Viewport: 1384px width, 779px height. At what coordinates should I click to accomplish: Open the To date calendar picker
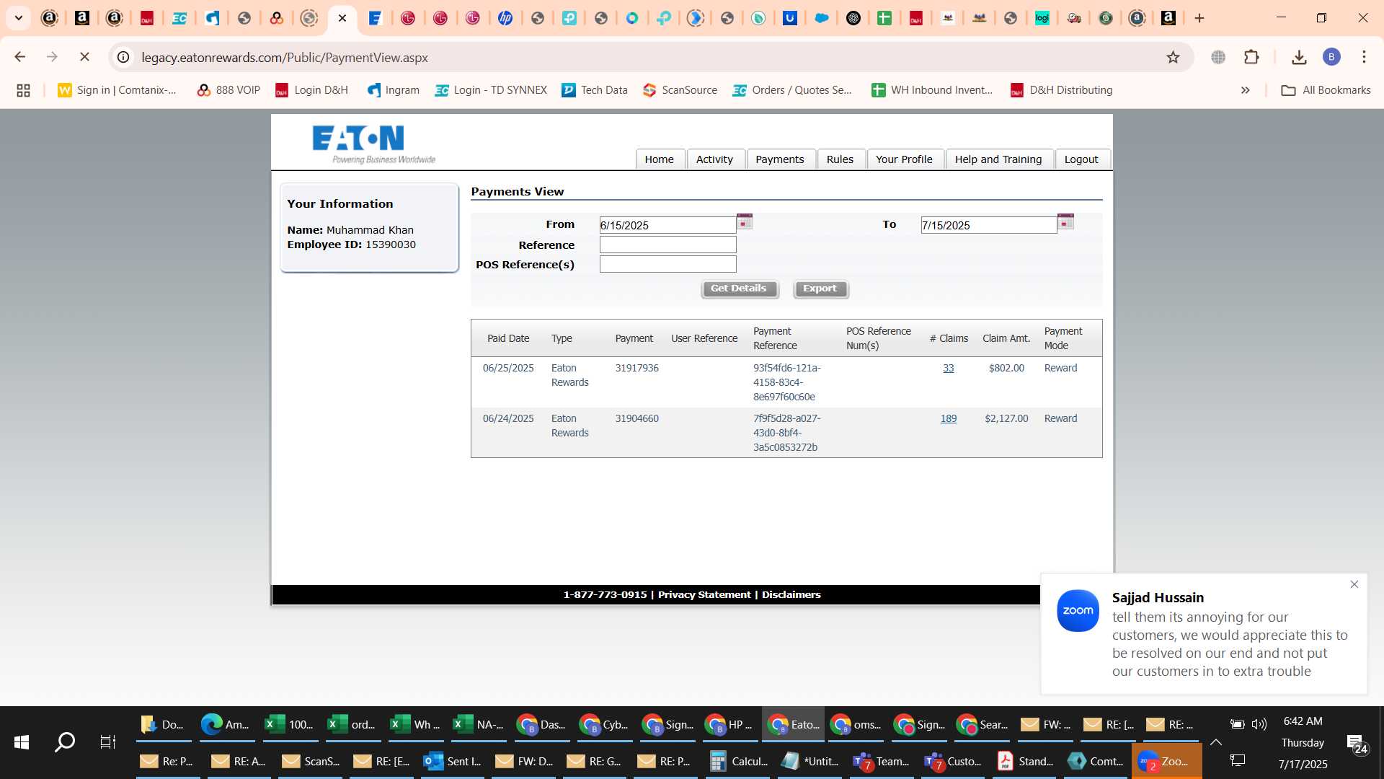(x=1065, y=222)
